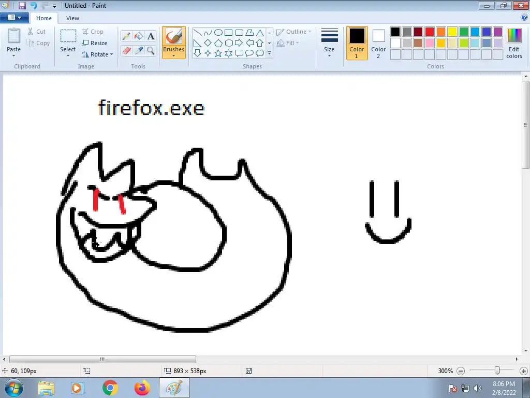Open the shape Fill dropdown

tap(288, 43)
